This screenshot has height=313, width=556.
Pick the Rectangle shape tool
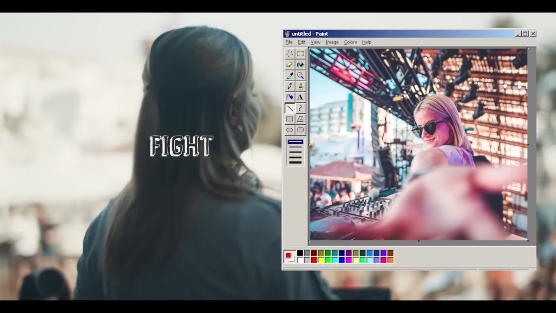(x=289, y=119)
